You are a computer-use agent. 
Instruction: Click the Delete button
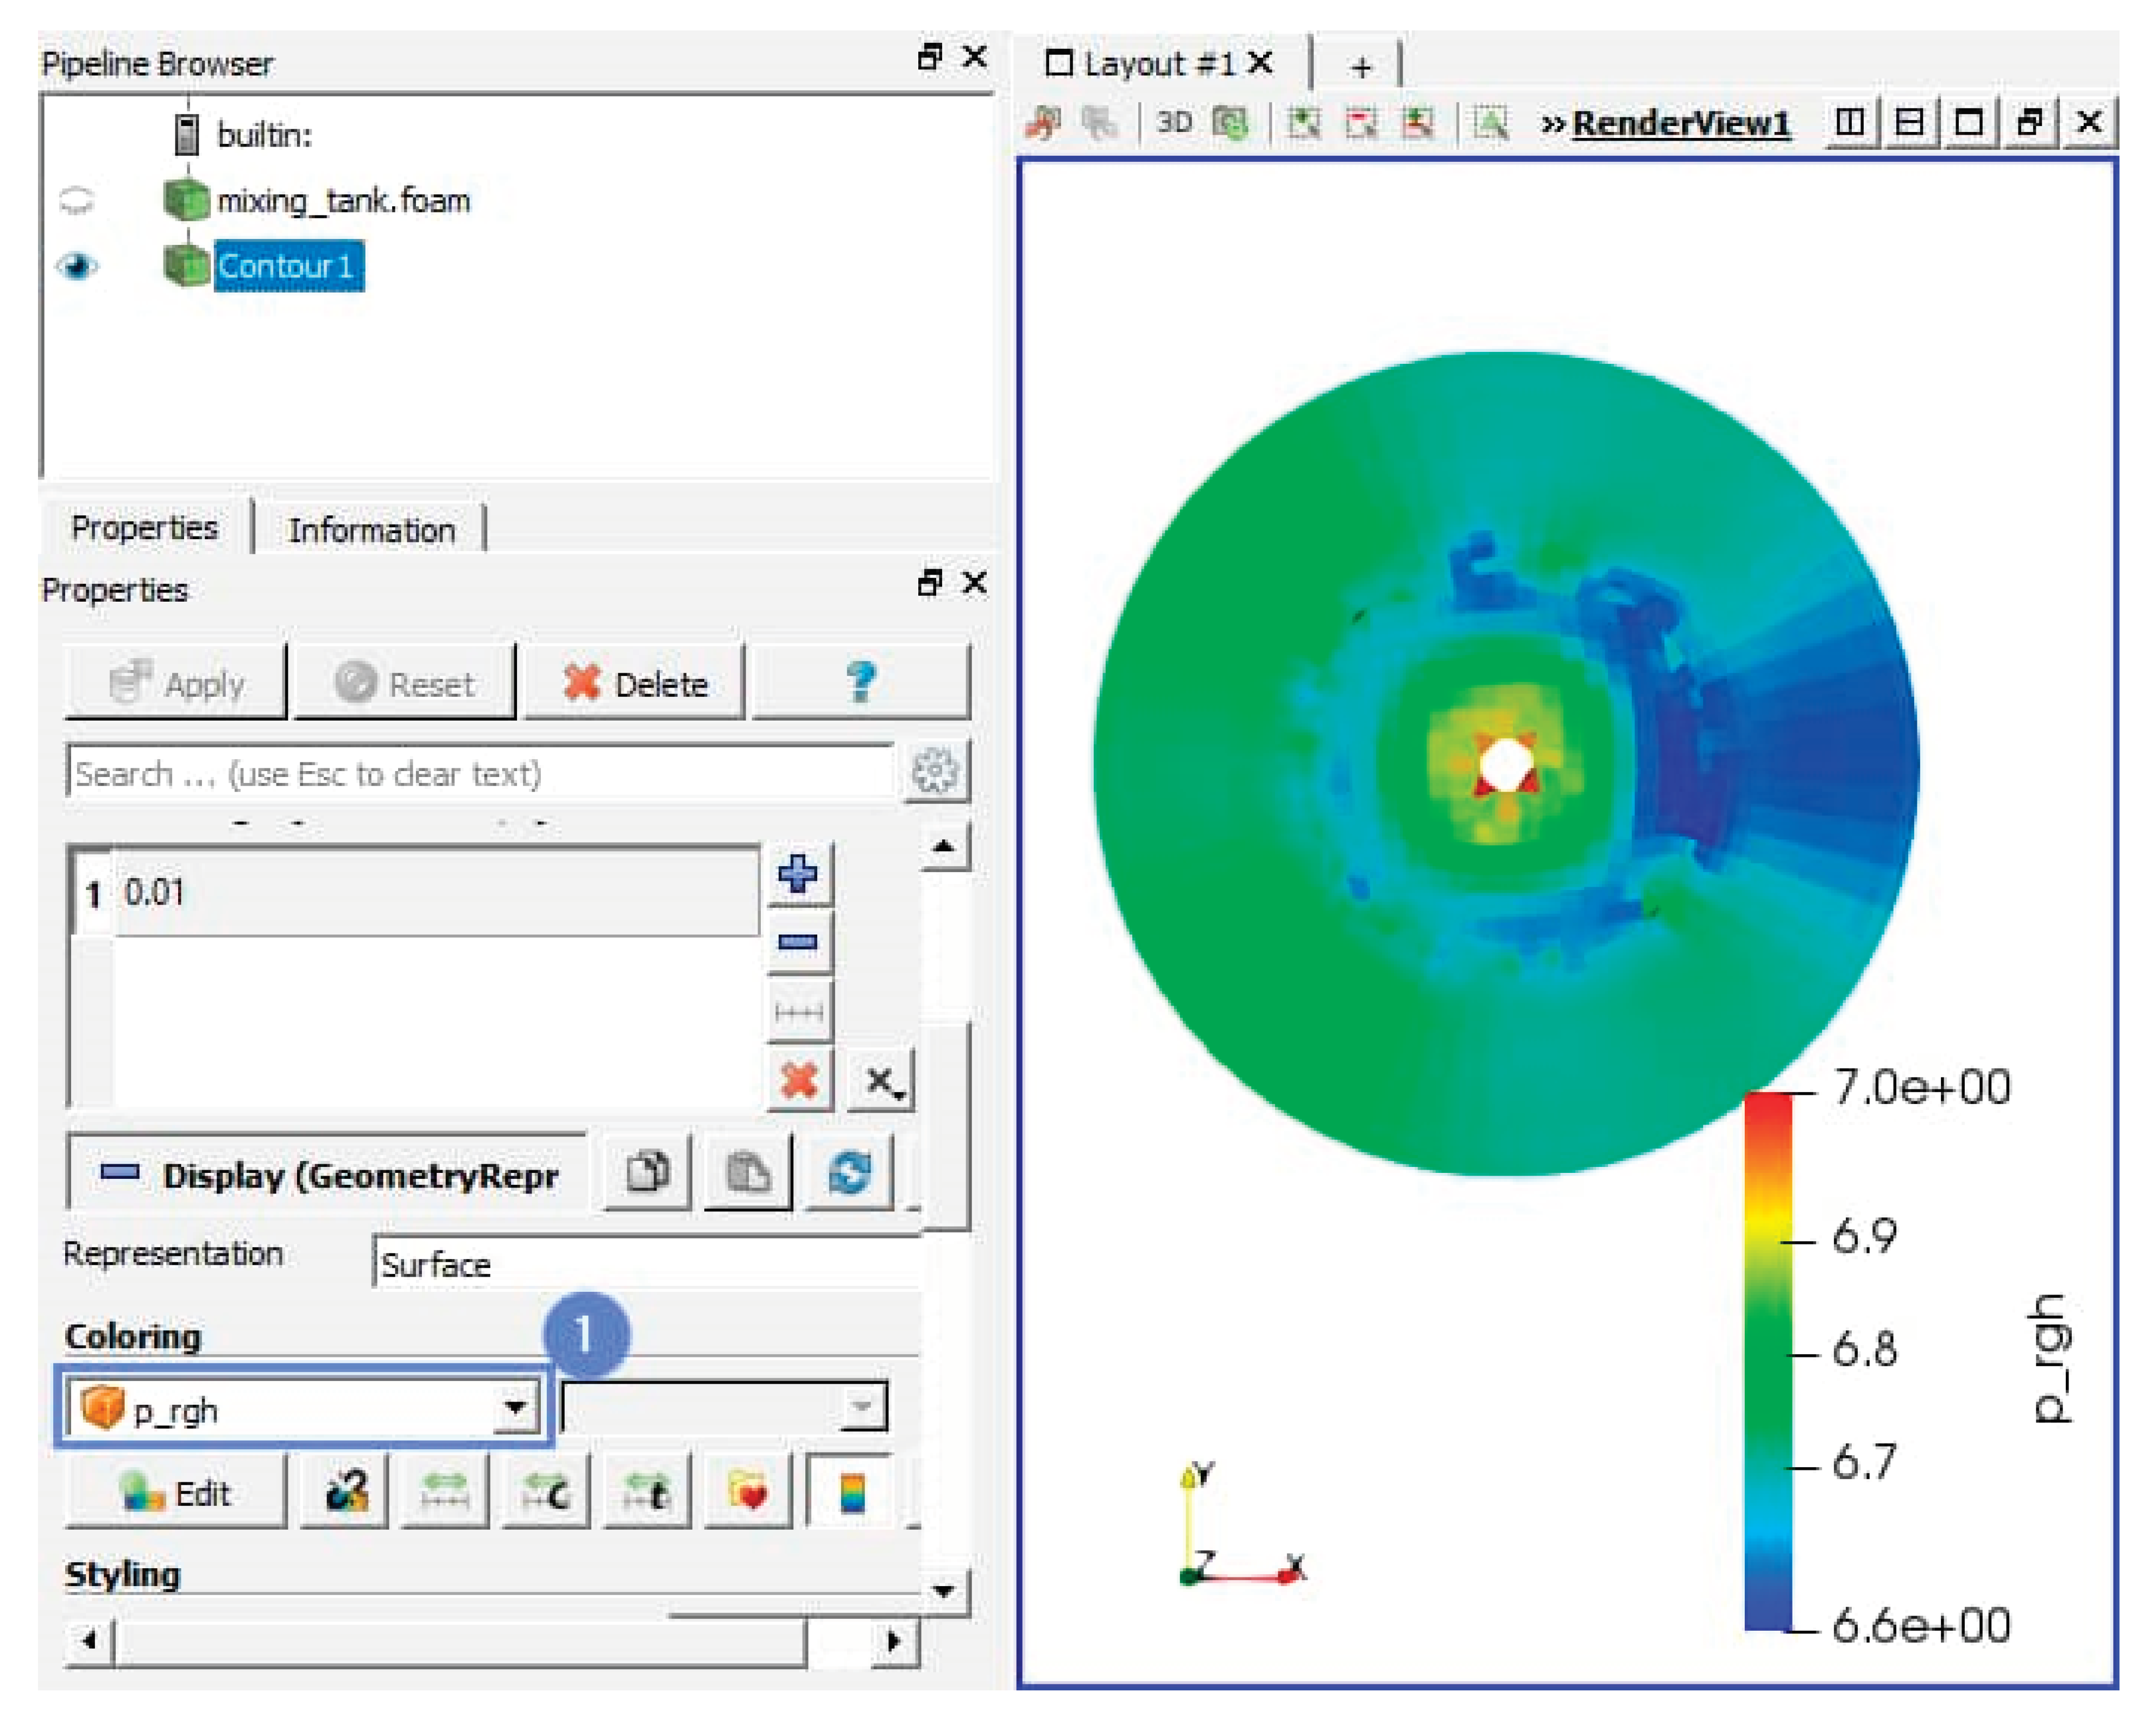click(635, 684)
